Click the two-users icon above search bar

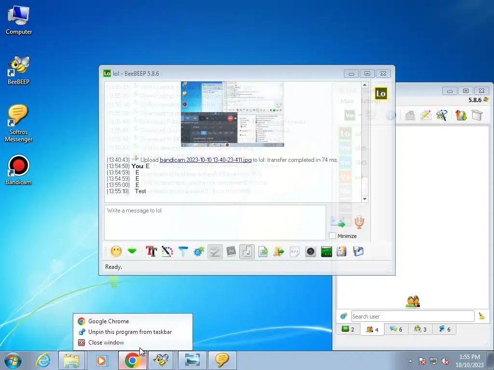point(413,302)
